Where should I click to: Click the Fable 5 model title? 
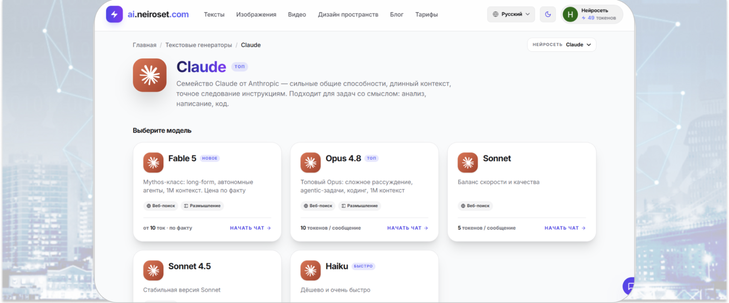[182, 158]
